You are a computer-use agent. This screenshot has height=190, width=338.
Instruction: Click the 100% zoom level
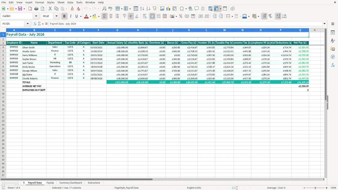[x=333, y=188]
